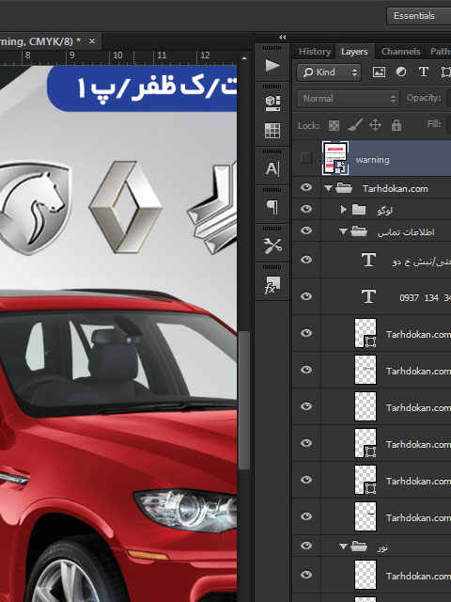Toggle visibility of لوگو group

[x=306, y=209]
